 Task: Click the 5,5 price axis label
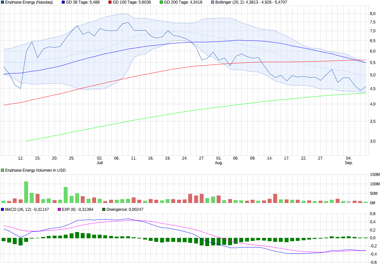coord(373,63)
